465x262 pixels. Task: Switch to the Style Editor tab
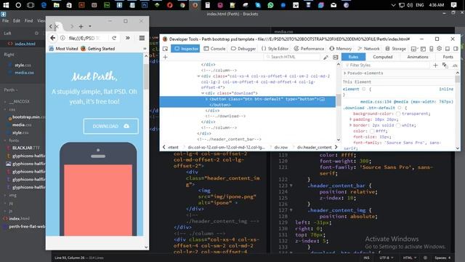coord(275,49)
